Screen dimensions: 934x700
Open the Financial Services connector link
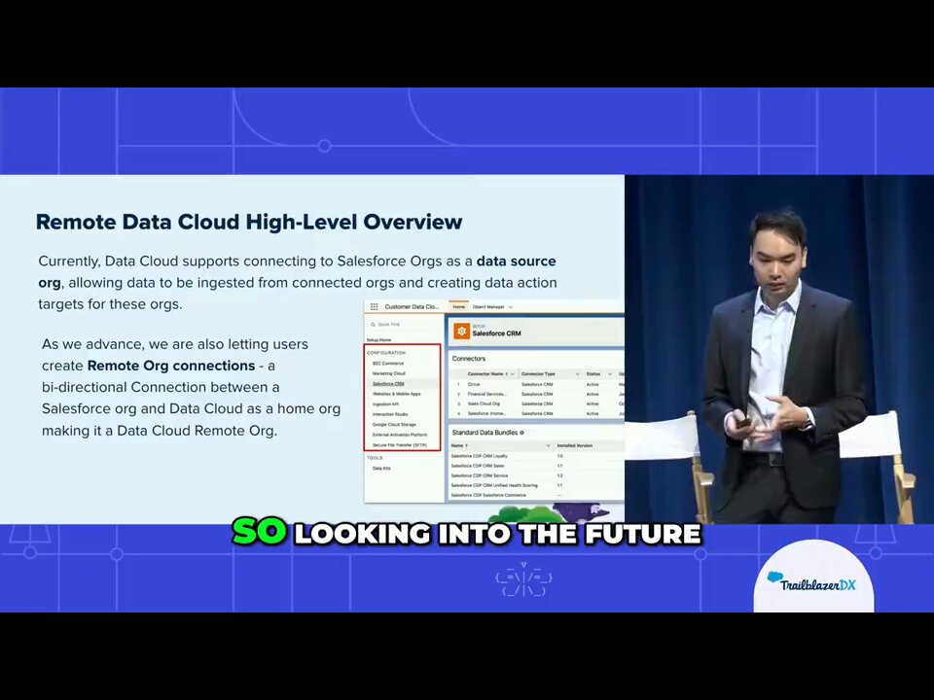(487, 394)
